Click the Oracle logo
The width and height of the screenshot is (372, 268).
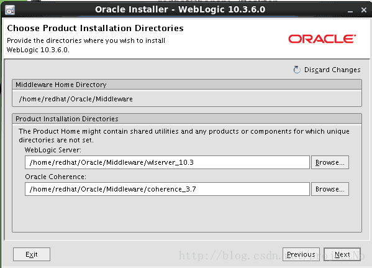click(x=322, y=39)
